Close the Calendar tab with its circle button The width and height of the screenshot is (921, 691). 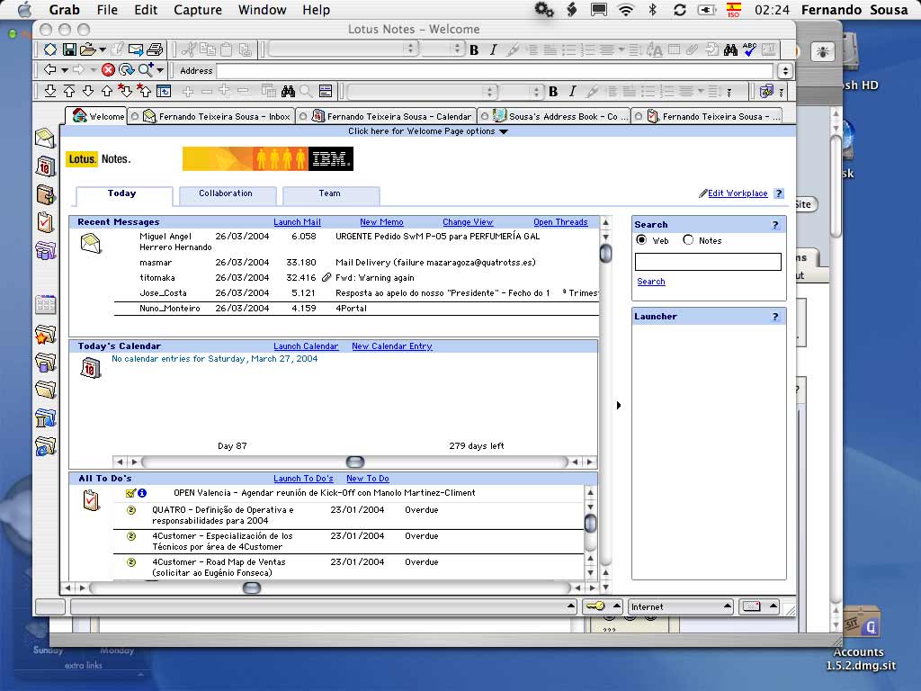point(303,116)
